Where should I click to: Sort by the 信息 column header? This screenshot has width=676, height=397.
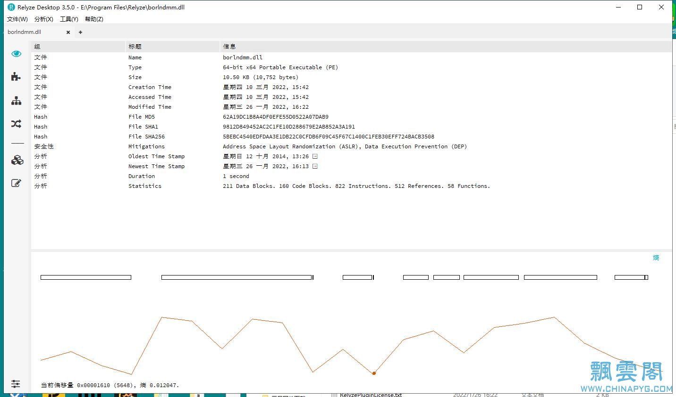pos(446,47)
